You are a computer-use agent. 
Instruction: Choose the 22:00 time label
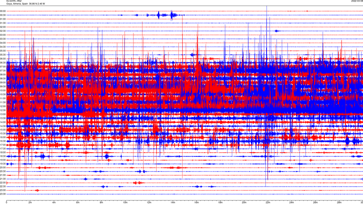tap(3, 182)
